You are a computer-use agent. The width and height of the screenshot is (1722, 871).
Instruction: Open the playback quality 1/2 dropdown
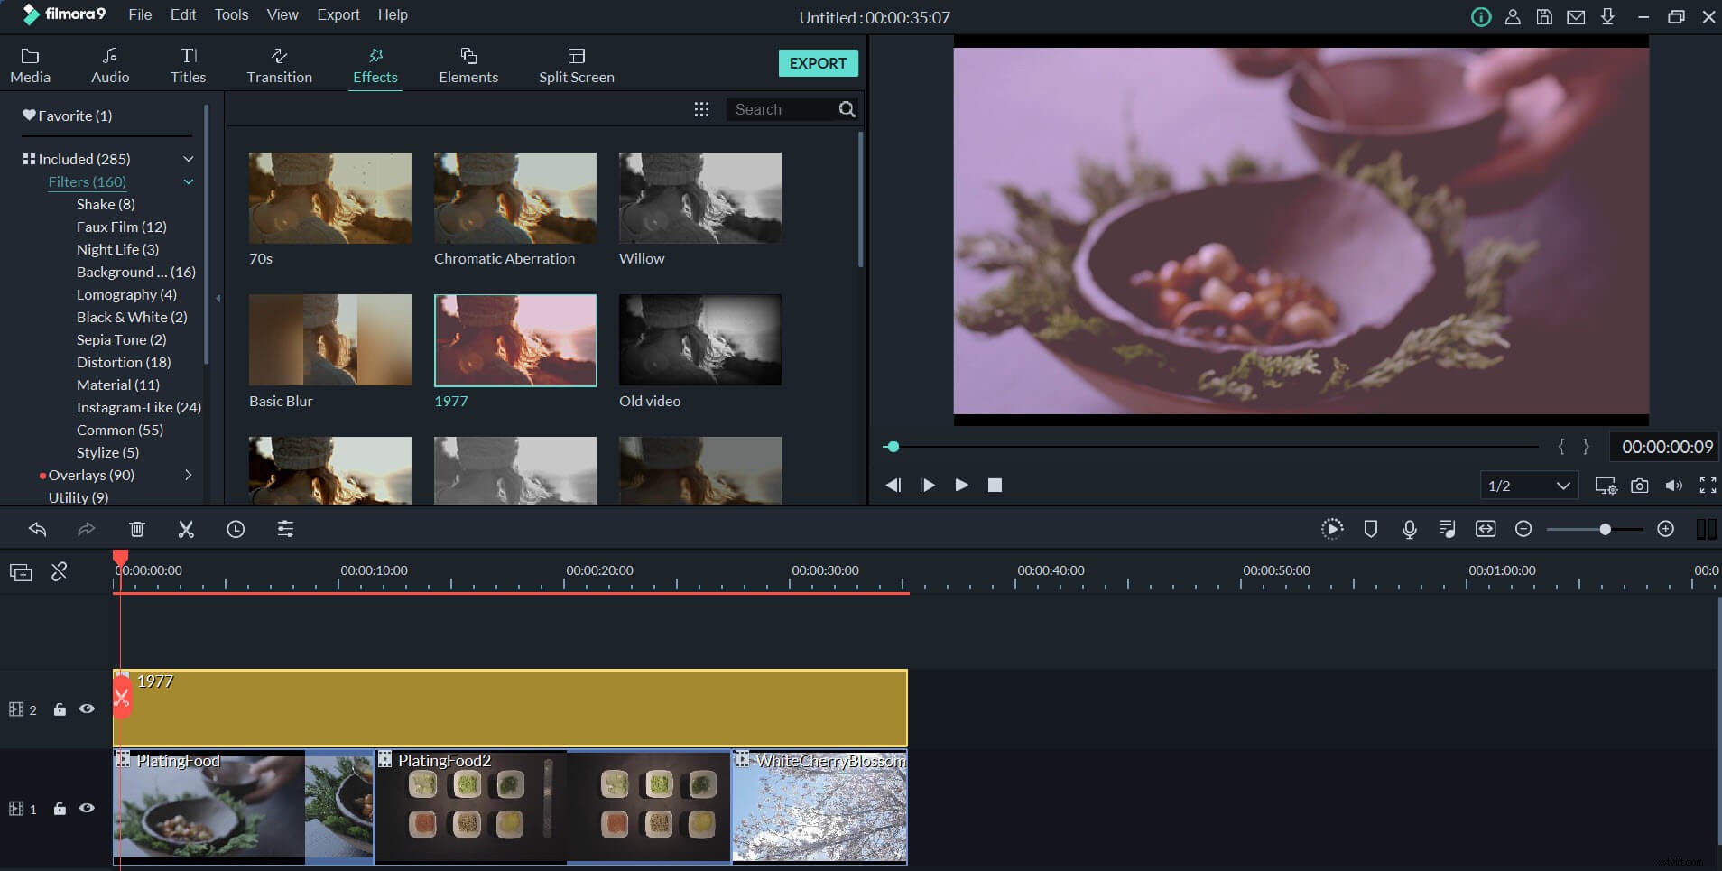coord(1529,485)
